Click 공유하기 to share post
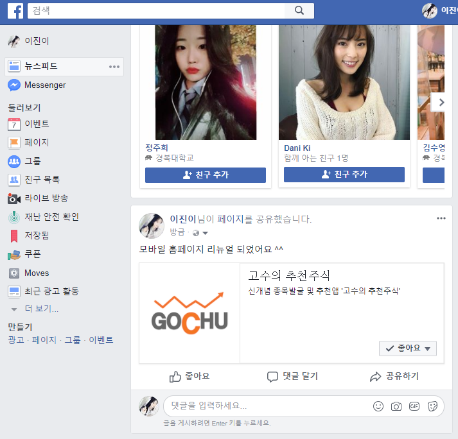Image resolution: width=458 pixels, height=439 pixels. coord(394,376)
